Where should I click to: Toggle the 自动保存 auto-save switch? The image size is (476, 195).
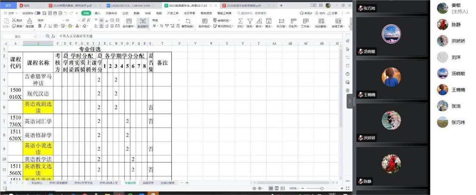click(37, 13)
